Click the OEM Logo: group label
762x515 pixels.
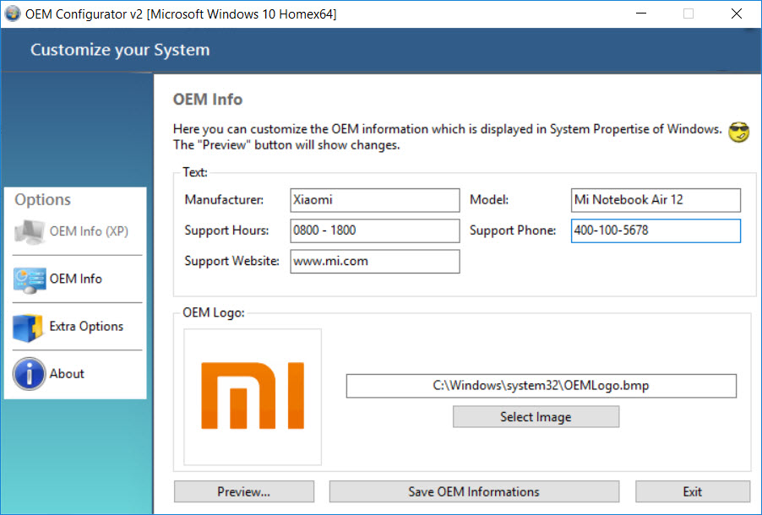pos(214,312)
